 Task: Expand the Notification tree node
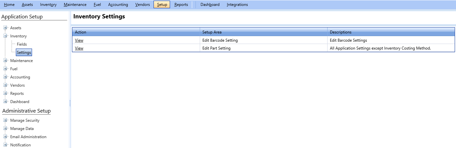(5, 145)
